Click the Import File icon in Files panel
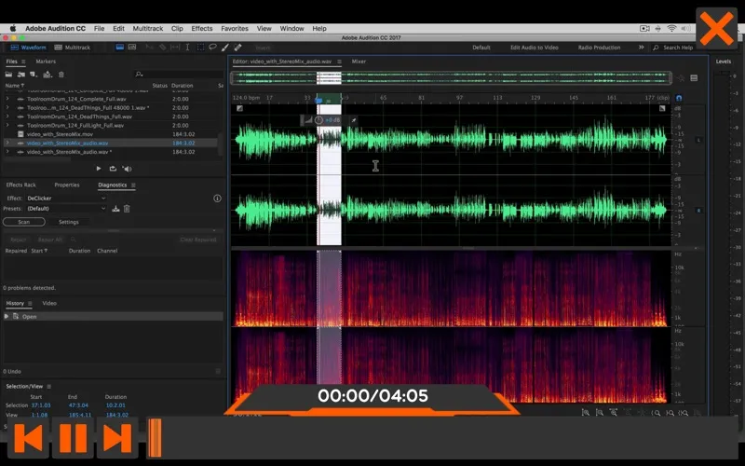 click(x=21, y=75)
